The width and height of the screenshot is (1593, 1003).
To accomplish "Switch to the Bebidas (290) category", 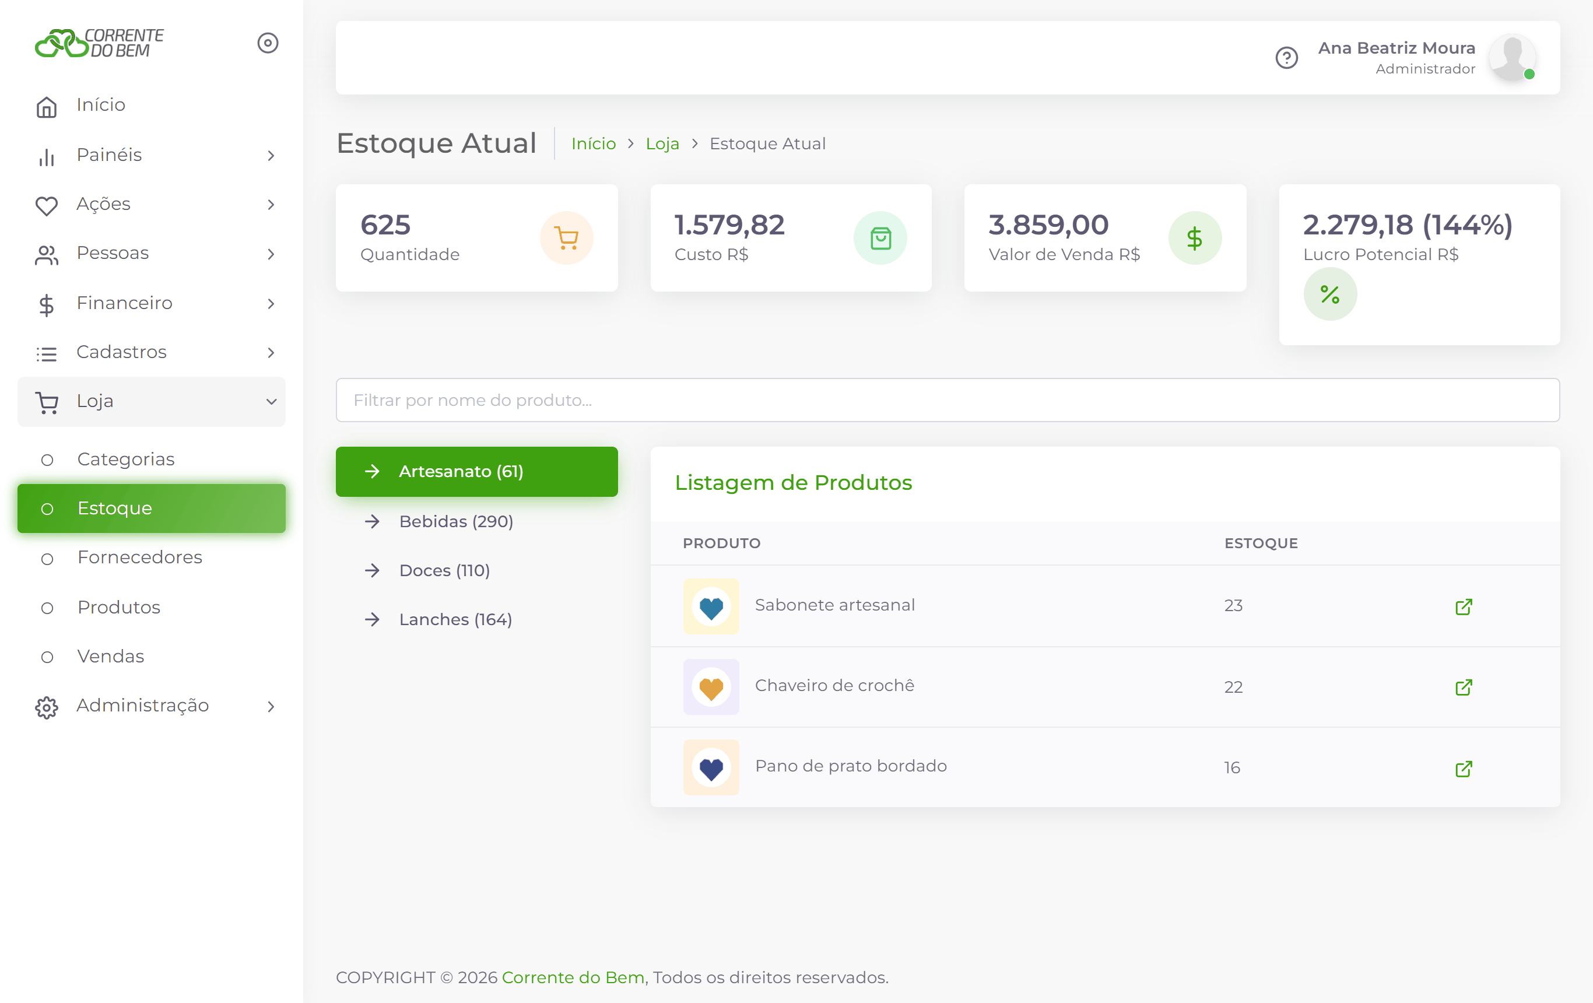I will (x=476, y=521).
